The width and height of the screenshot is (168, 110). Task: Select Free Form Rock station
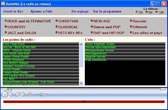tap(41, 44)
